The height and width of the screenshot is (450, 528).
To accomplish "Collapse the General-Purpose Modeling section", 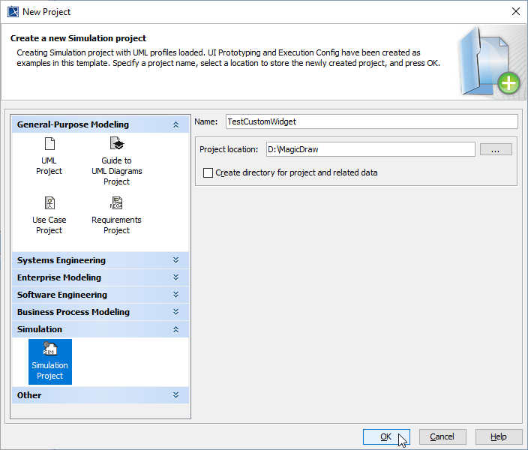I will coord(175,124).
